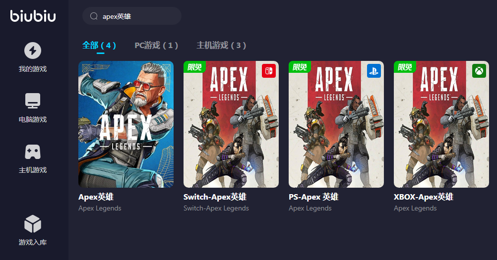Click the apex英雄 search field
Image resolution: width=497 pixels, height=260 pixels.
[x=132, y=16]
